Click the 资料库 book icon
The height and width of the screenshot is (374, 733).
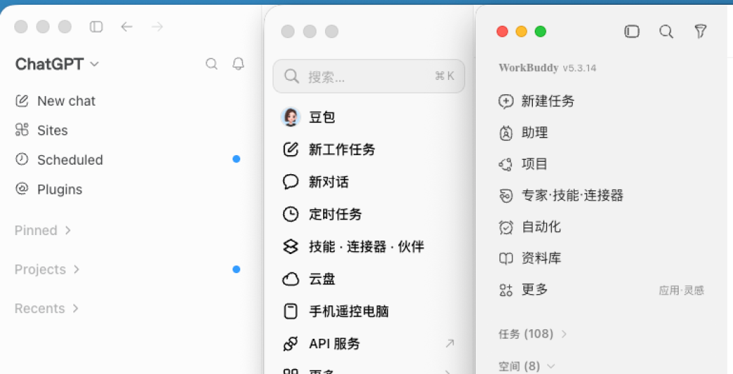(x=506, y=258)
